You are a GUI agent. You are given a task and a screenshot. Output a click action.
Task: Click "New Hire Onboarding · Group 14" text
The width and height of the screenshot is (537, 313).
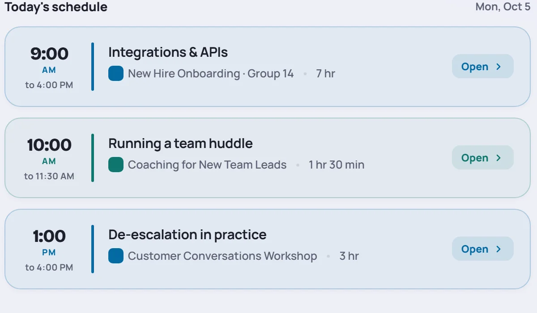click(211, 73)
